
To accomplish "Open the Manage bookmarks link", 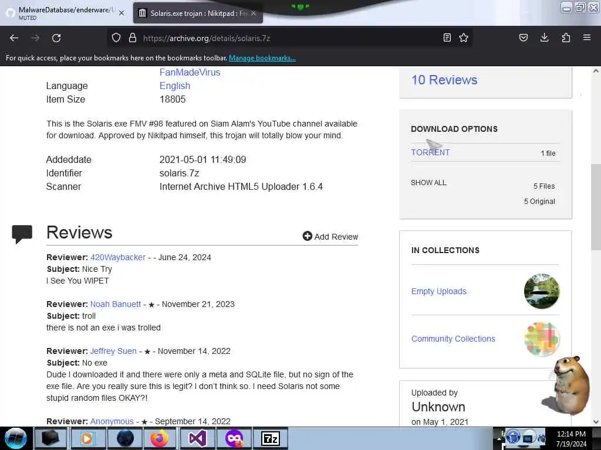I will coord(262,58).
